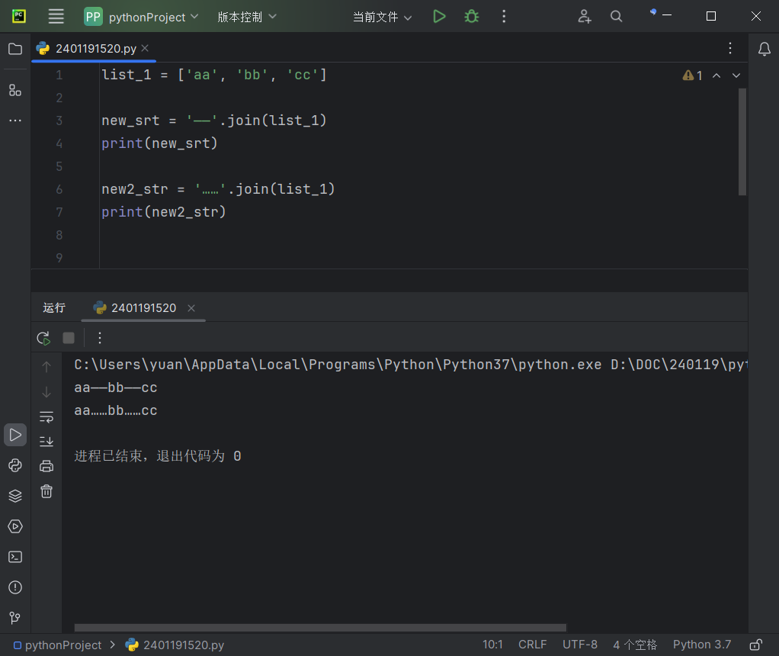This screenshot has height=656, width=779.
Task: Click the new2_str join code line
Action: pyautogui.click(x=218, y=189)
